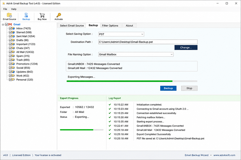
Task: Uncheck the Gmail root checkbox
Action: tap(7, 24)
